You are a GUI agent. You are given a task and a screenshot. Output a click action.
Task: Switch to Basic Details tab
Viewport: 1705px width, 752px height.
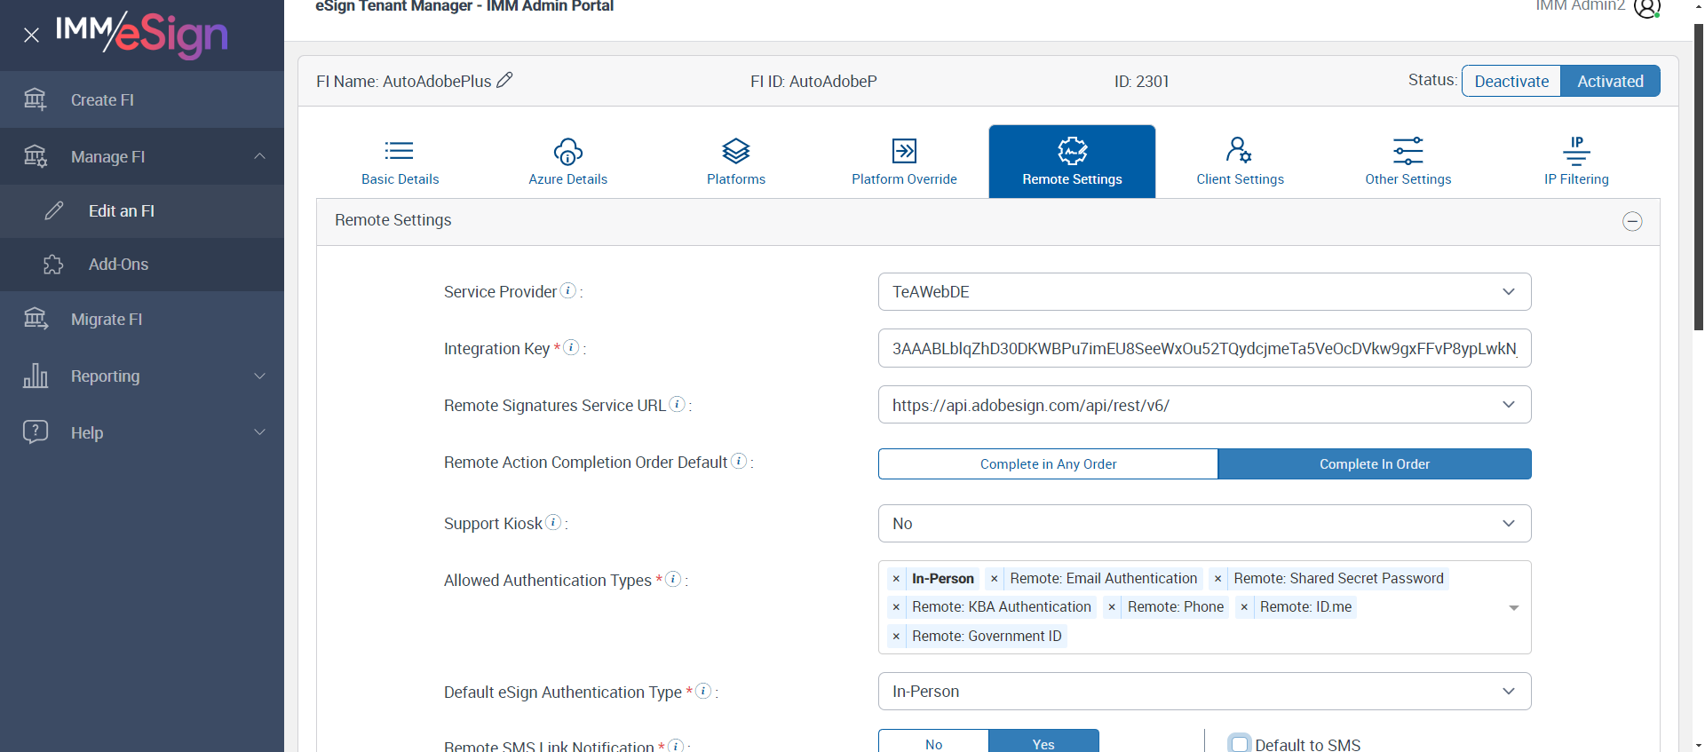(x=400, y=162)
